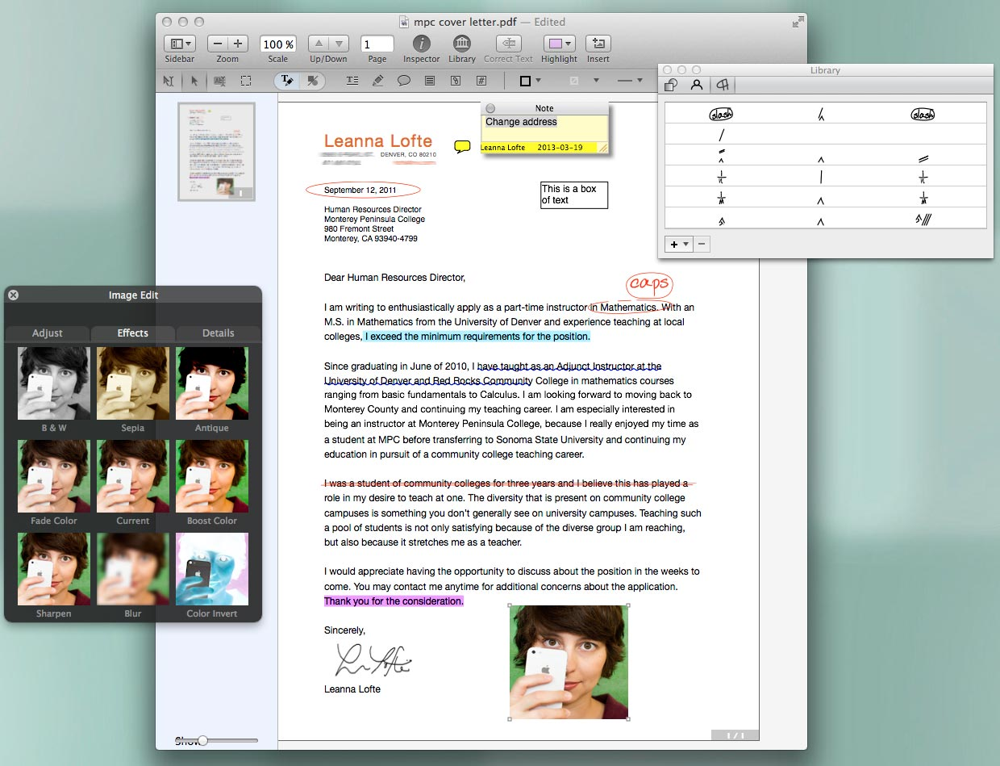Open the stroke color dropdown

[x=538, y=81]
